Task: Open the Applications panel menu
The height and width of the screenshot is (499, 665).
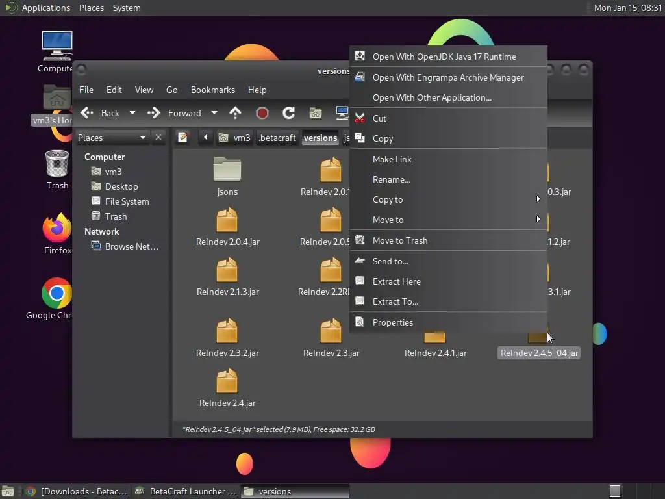Action: [46, 8]
